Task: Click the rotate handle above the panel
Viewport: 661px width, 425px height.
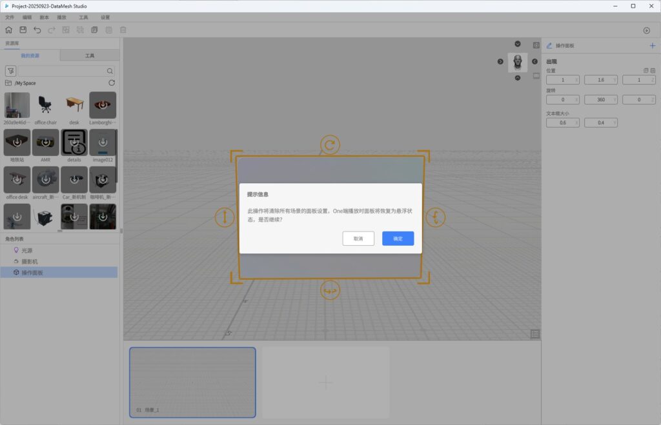Action: 330,145
